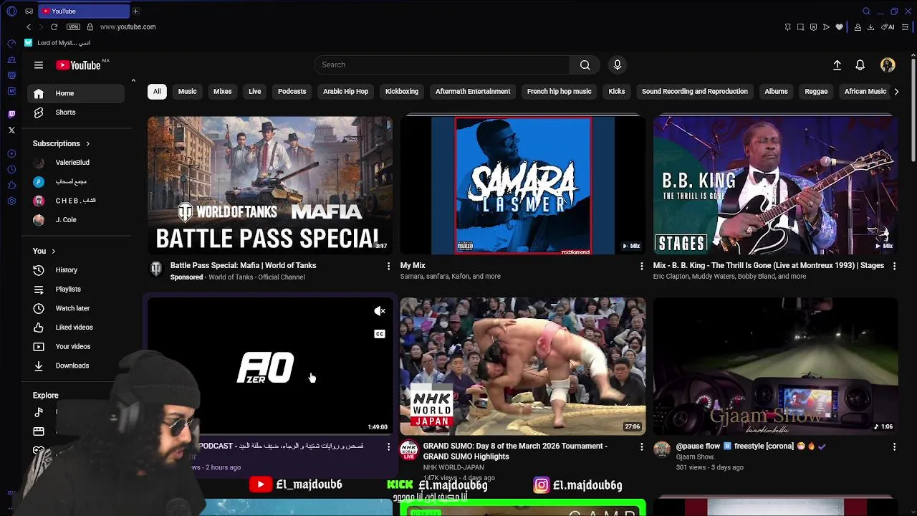The height and width of the screenshot is (516, 917).
Task: Collapse the sidebar with the up caret
Action: 133,80
